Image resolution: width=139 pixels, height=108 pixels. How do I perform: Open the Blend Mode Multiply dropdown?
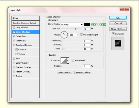tap(72, 25)
